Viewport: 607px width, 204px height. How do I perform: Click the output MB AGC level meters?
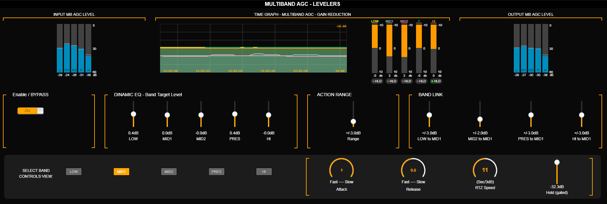(x=531, y=48)
